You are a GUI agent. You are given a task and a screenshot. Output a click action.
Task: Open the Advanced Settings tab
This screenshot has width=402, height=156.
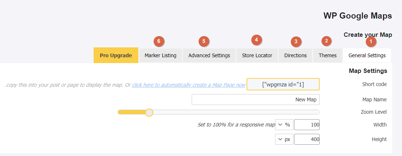(209, 55)
